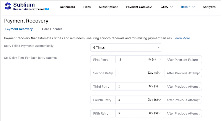Click the 'Payment Recovery' page heading
This screenshot has height=121, width=222.
[26, 21]
